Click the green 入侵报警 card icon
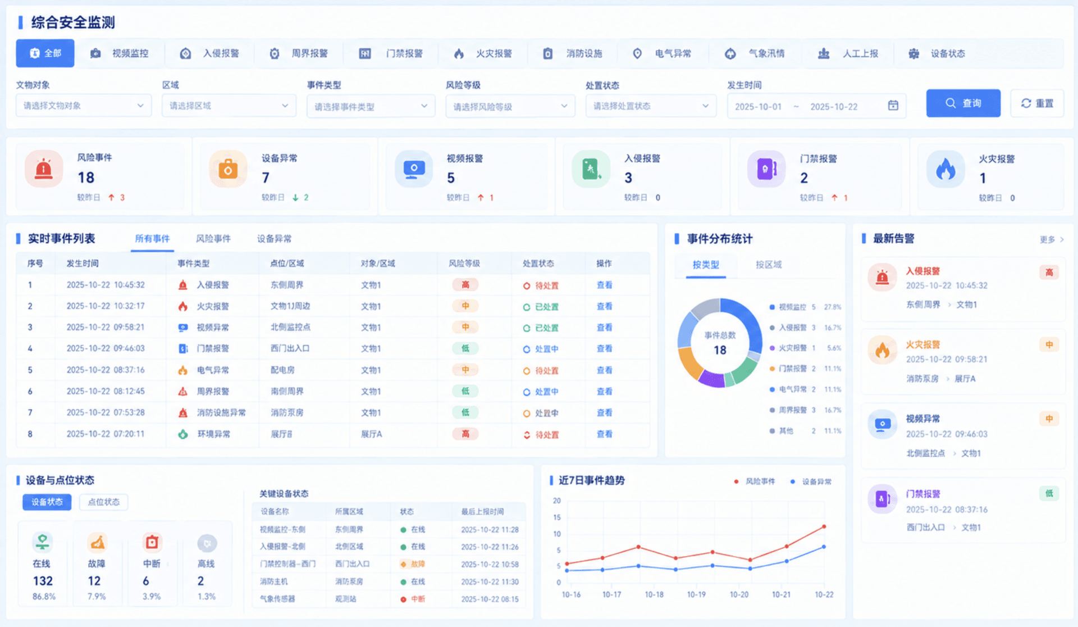Image resolution: width=1078 pixels, height=627 pixels. coord(591,169)
